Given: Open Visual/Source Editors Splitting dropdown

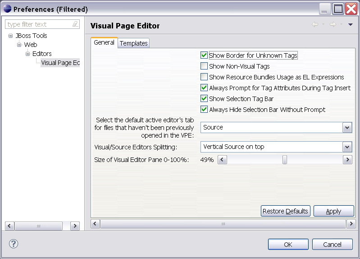Looking at the screenshot, I should (347, 147).
